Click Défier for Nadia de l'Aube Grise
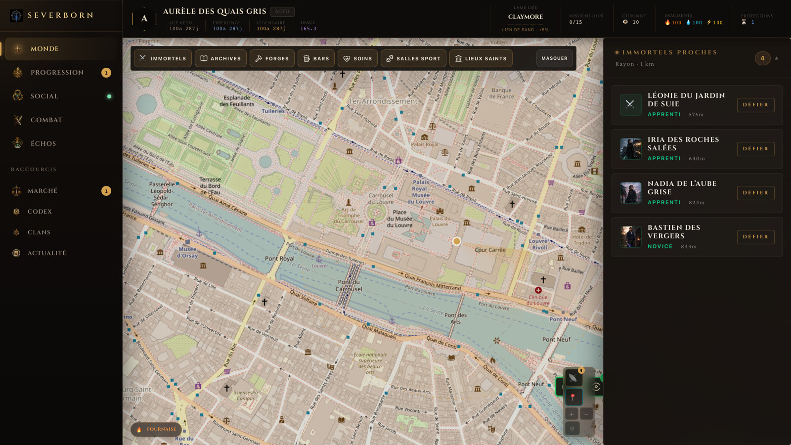Viewport: 791px width, 445px height. (x=755, y=193)
